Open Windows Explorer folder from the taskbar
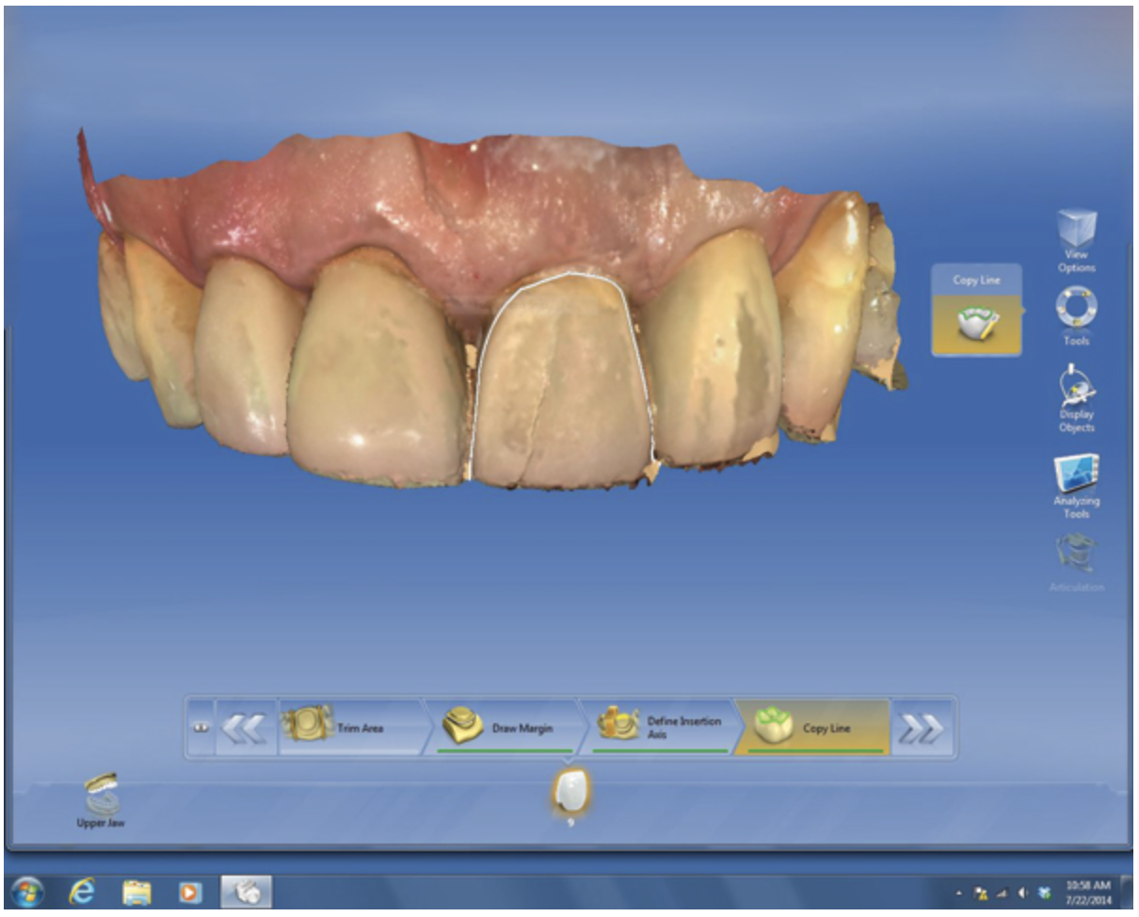Viewport: 1139px width, 917px height. [x=137, y=891]
